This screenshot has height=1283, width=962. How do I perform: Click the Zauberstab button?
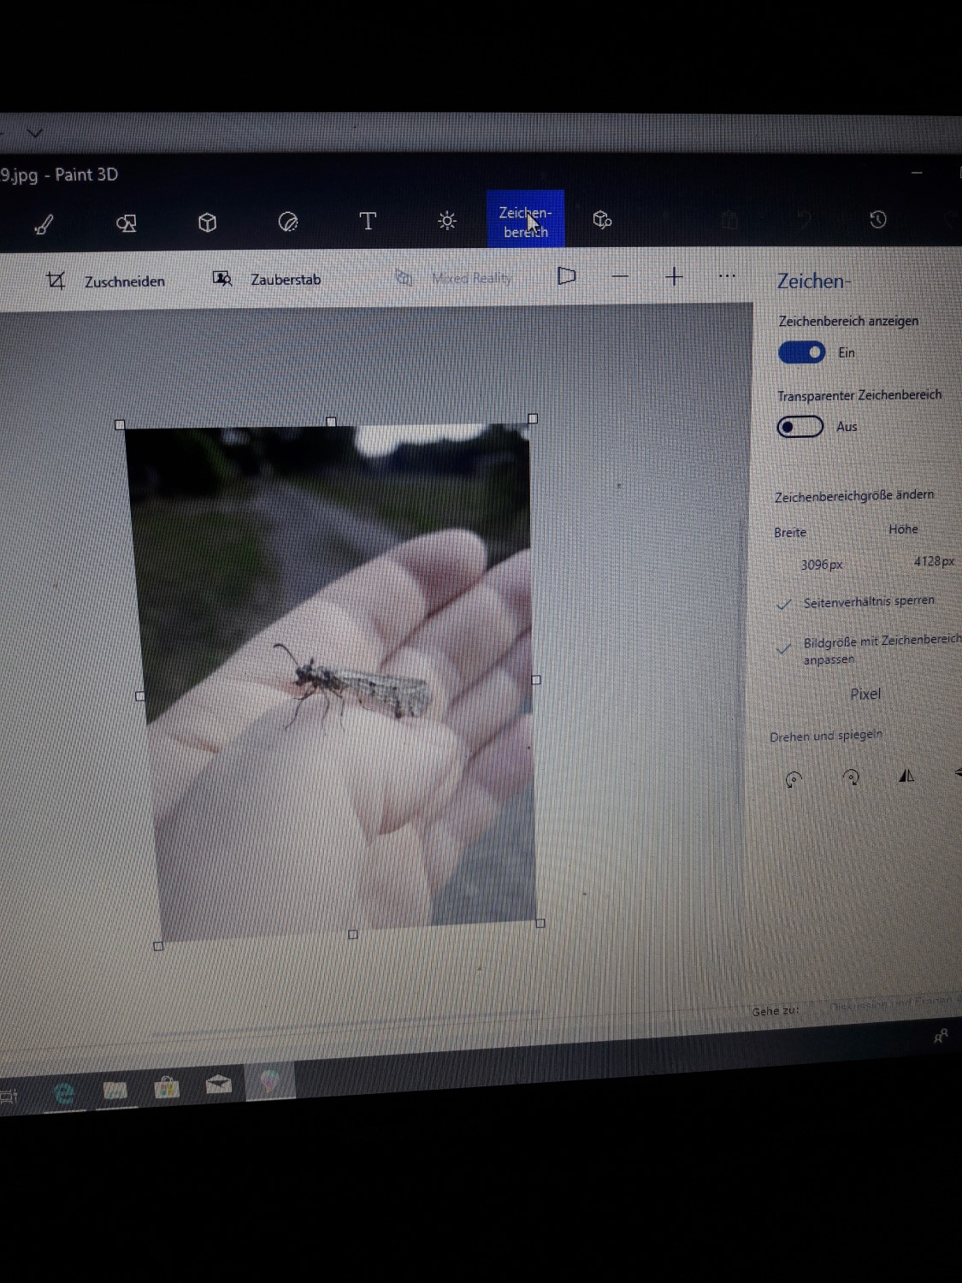267,279
